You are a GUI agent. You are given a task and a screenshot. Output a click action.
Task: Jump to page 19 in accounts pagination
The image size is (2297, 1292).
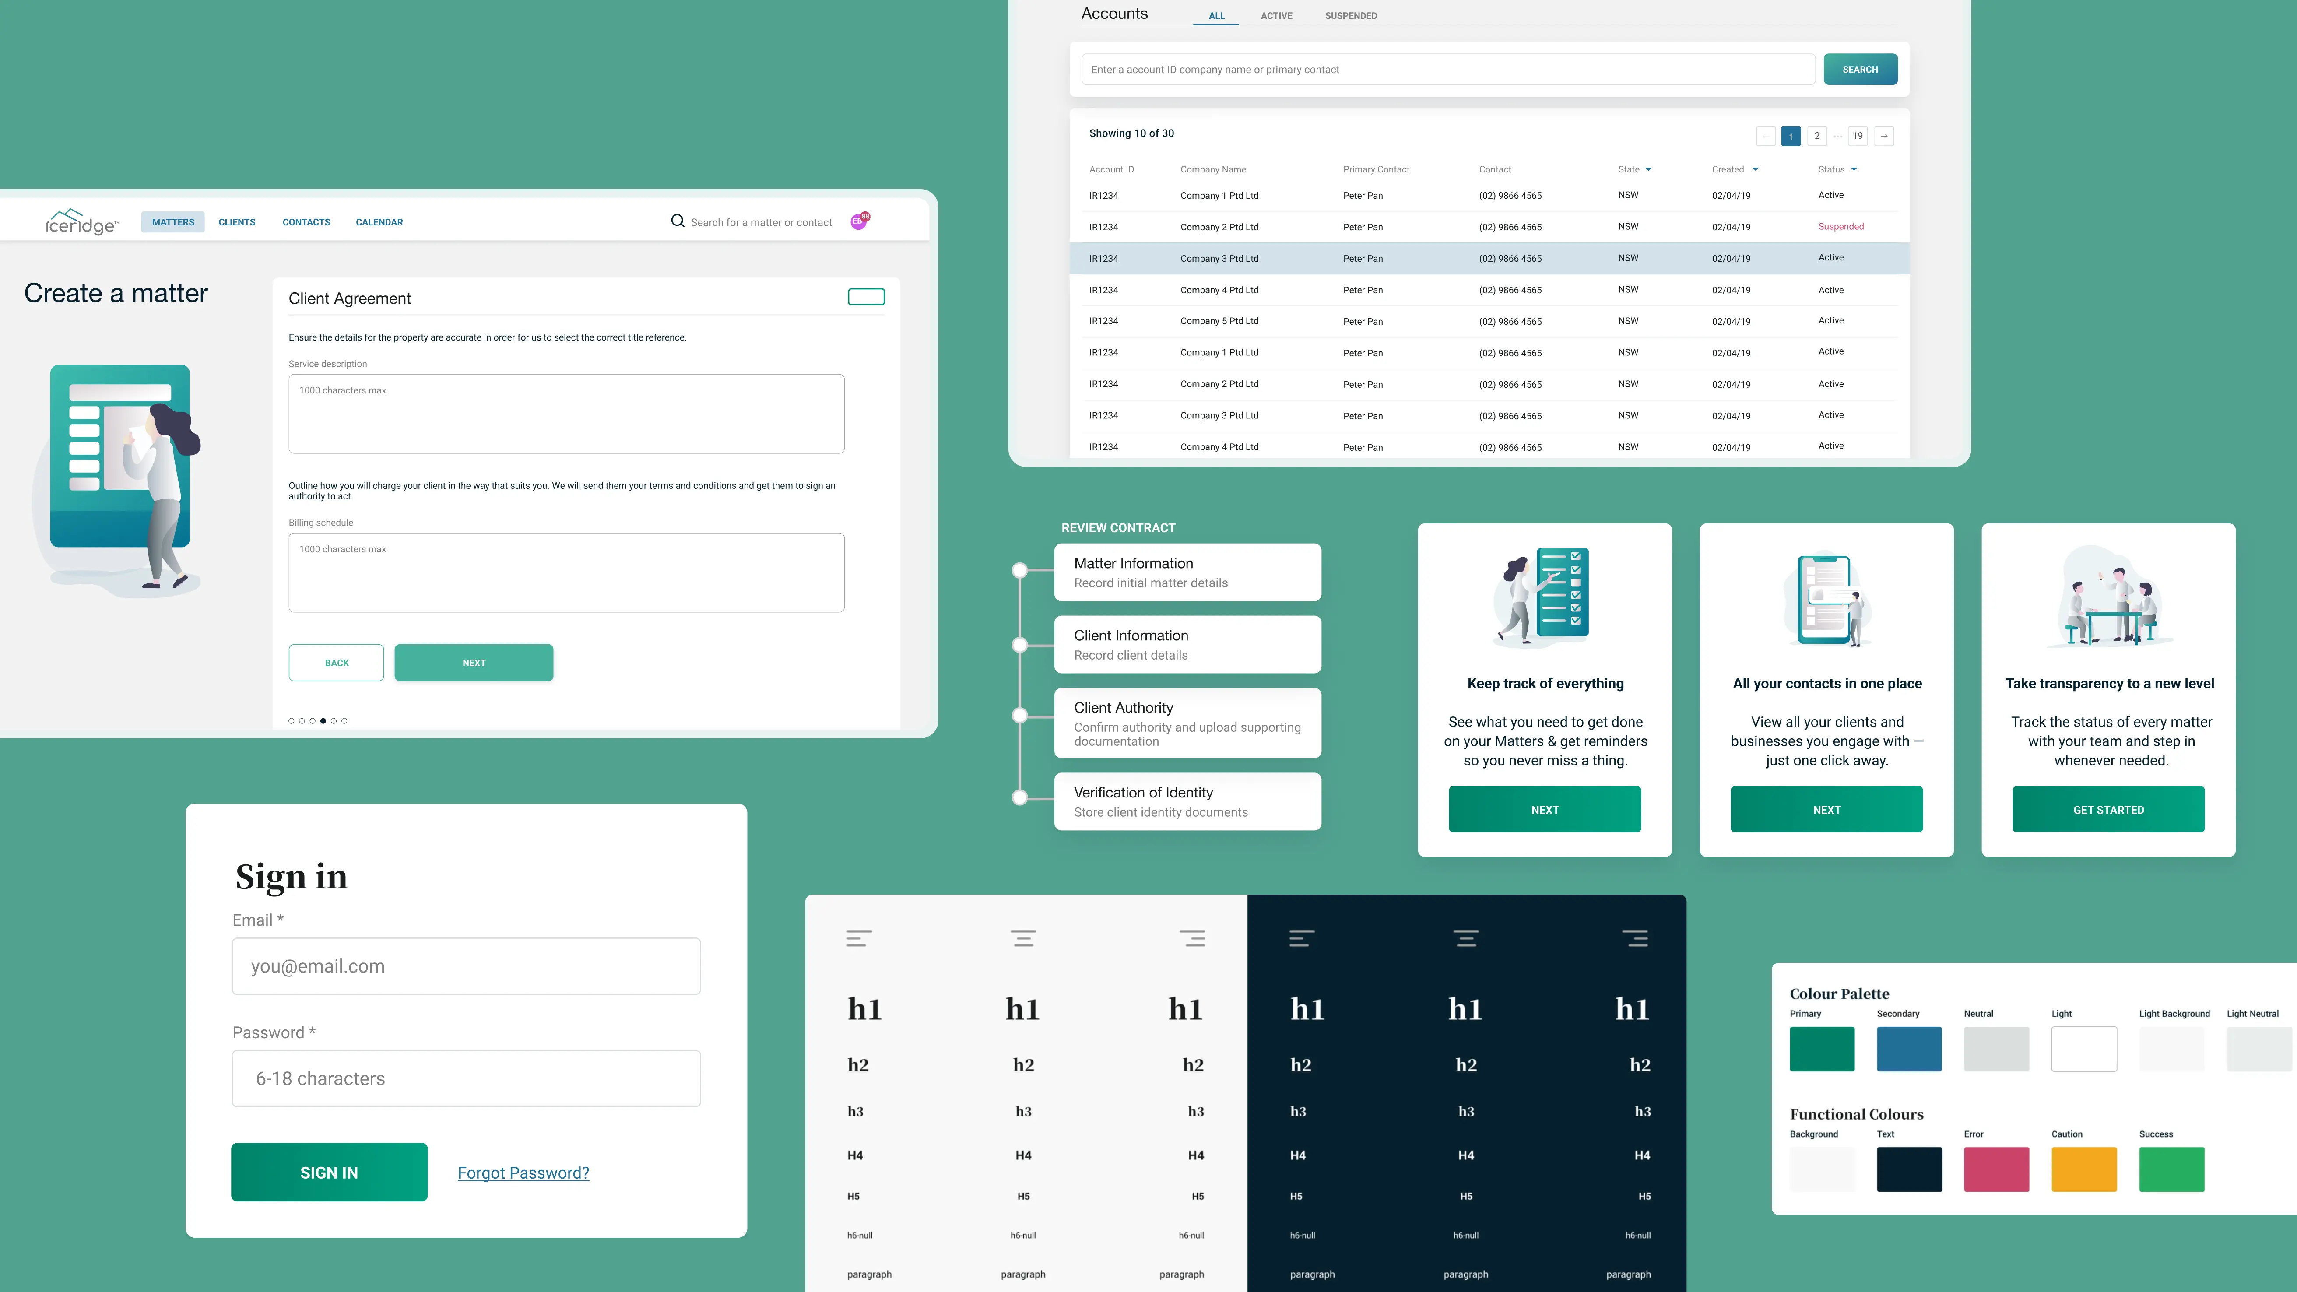[x=1858, y=137]
